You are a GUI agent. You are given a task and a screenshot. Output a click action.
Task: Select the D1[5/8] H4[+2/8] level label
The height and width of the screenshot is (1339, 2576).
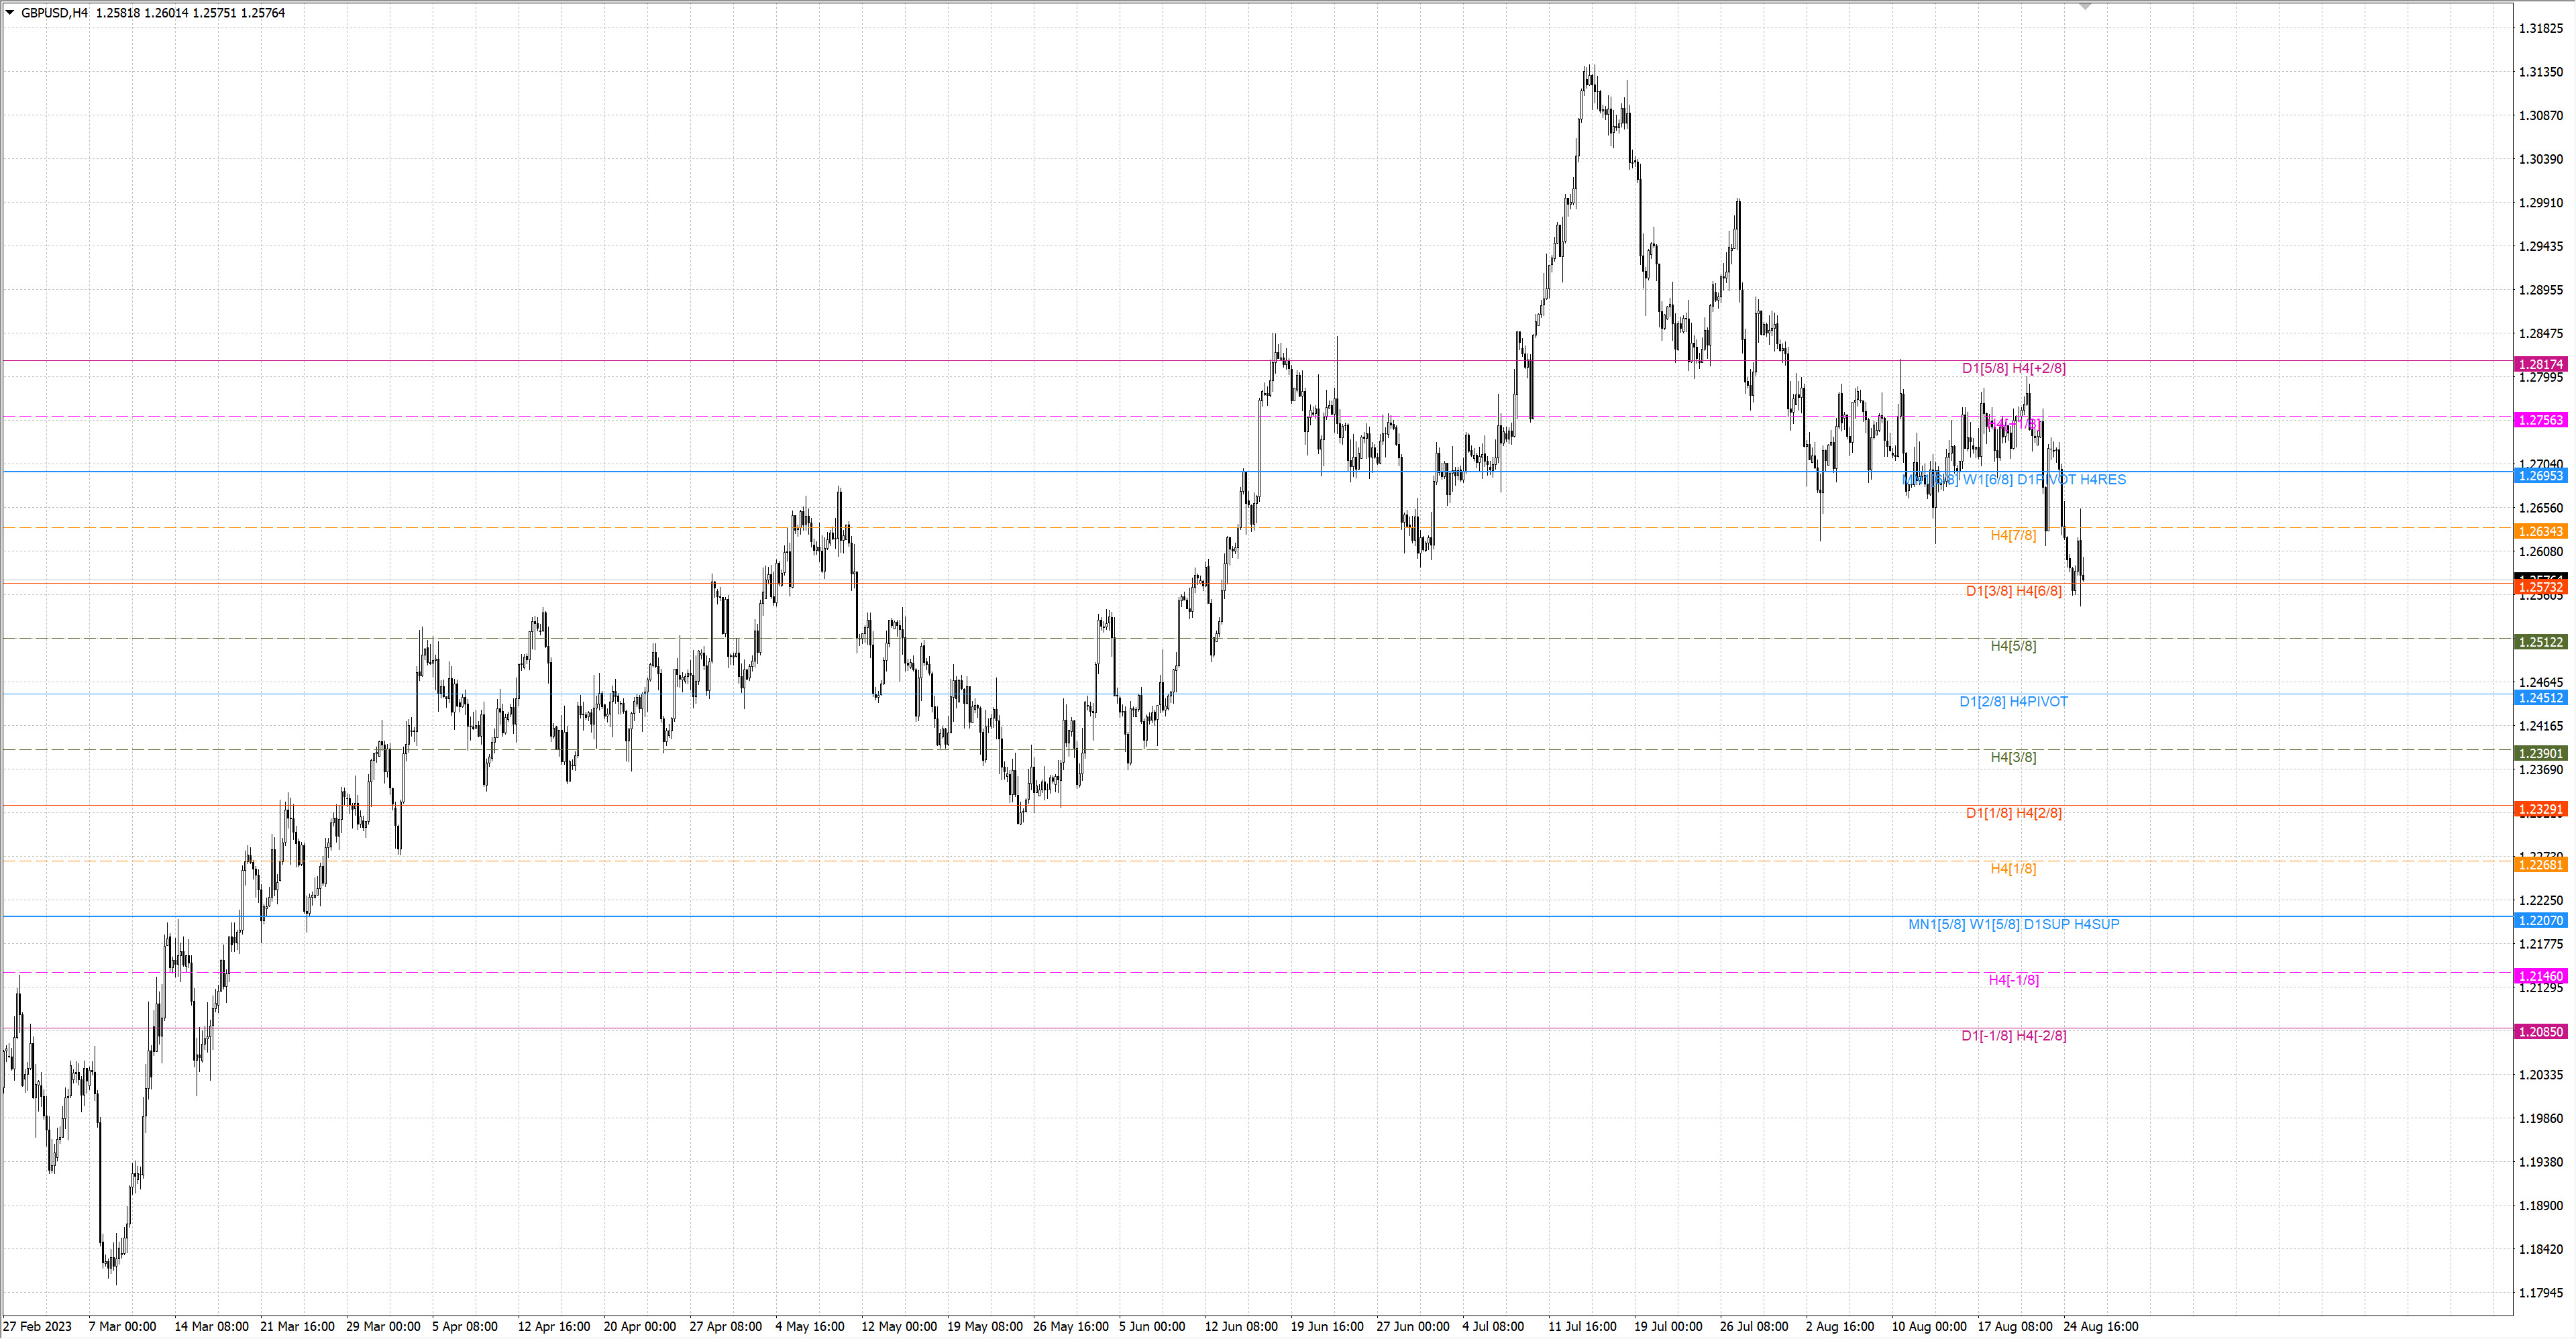pyautogui.click(x=2013, y=368)
